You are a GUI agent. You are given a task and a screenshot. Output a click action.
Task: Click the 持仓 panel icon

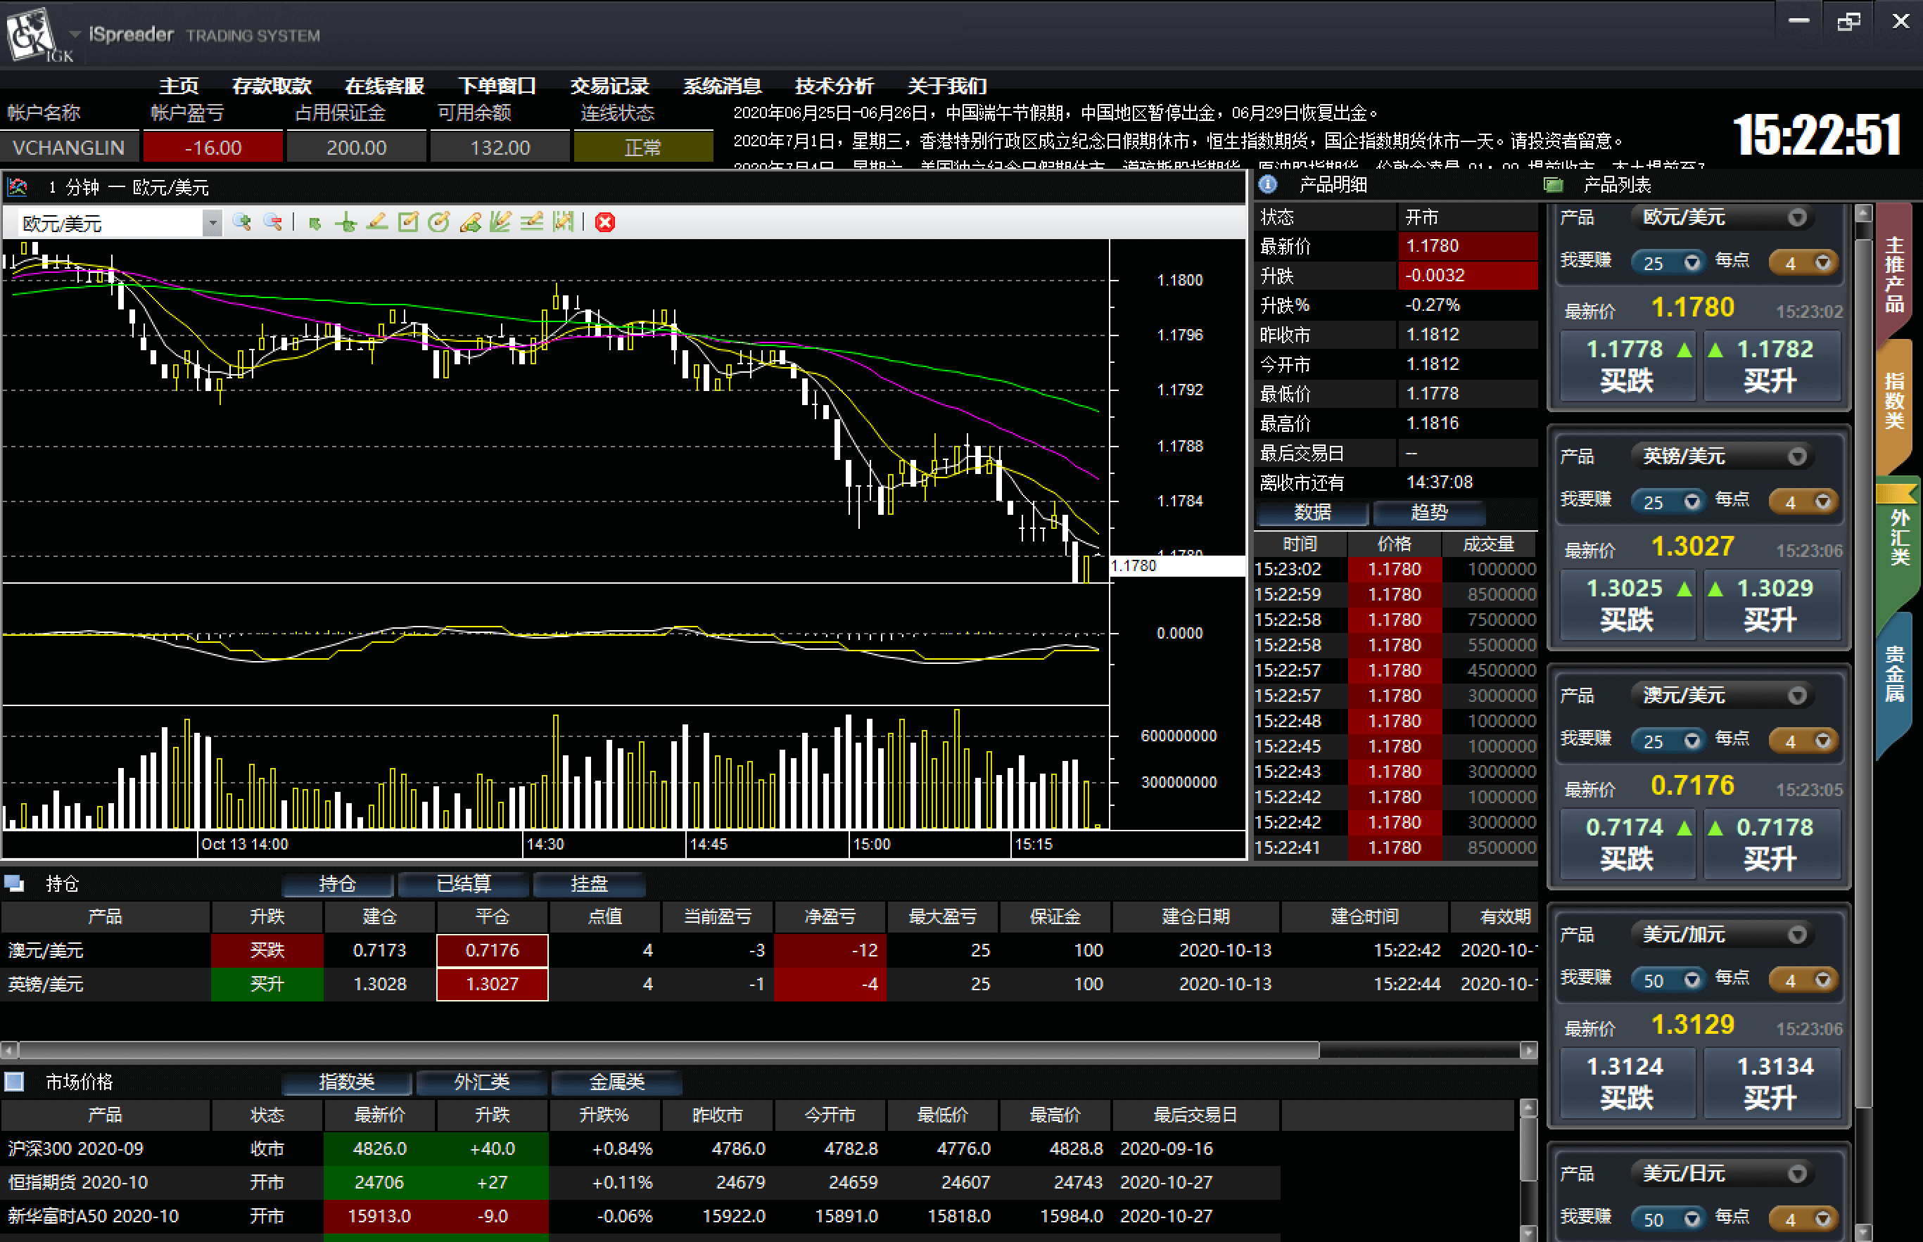point(13,883)
